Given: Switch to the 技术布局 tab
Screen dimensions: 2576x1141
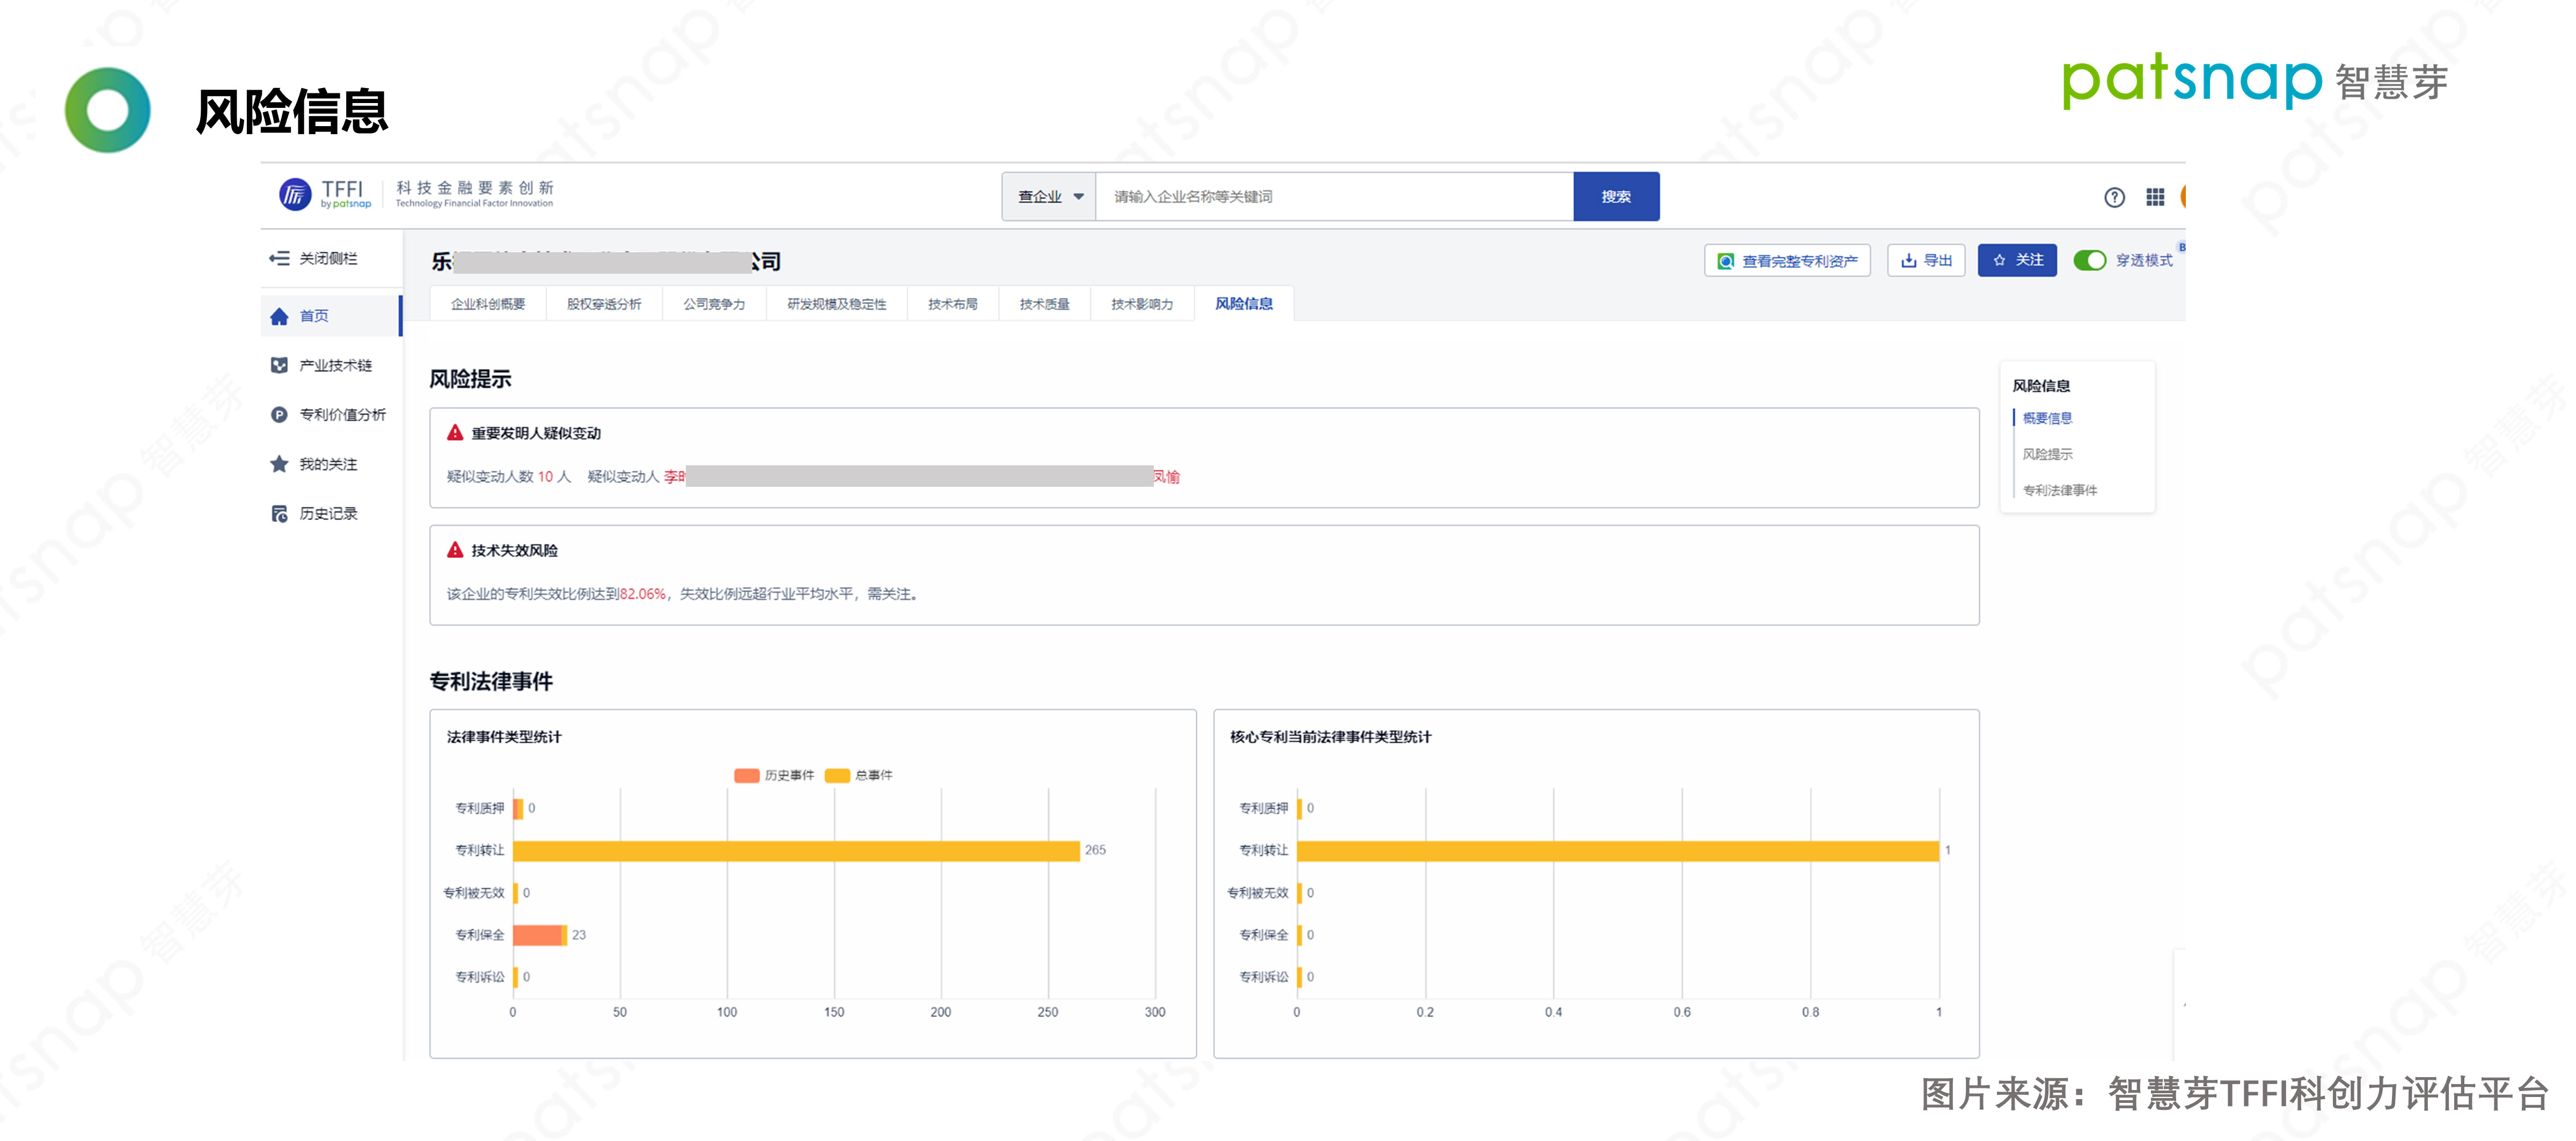Looking at the screenshot, I should click(x=953, y=304).
